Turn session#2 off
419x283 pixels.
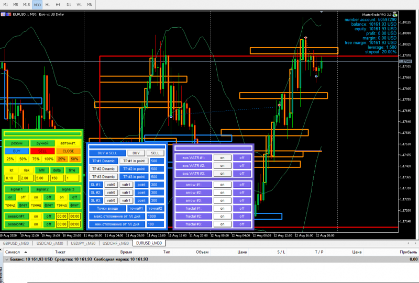49,224
